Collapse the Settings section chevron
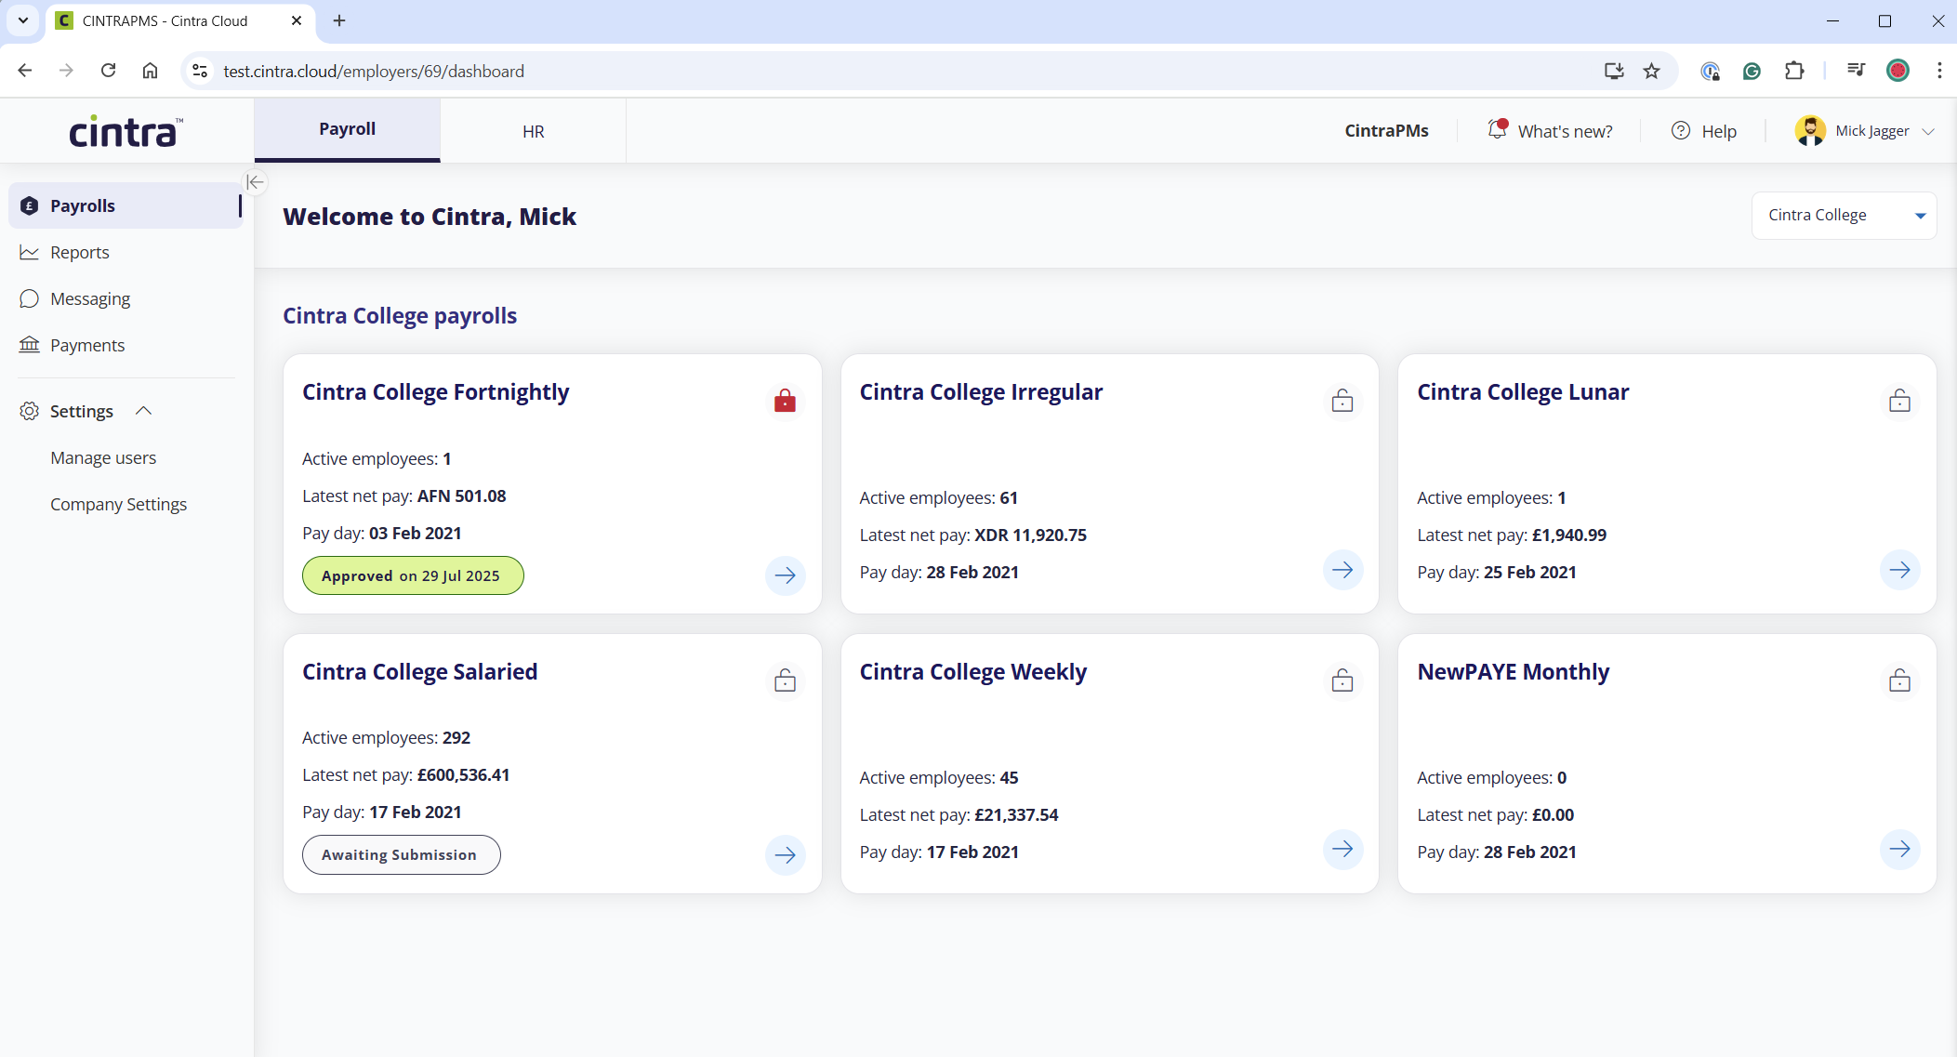The width and height of the screenshot is (1957, 1057). point(143,410)
